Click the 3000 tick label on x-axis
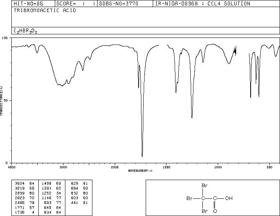Viewport: 280px width, 216px height. click(x=63, y=167)
